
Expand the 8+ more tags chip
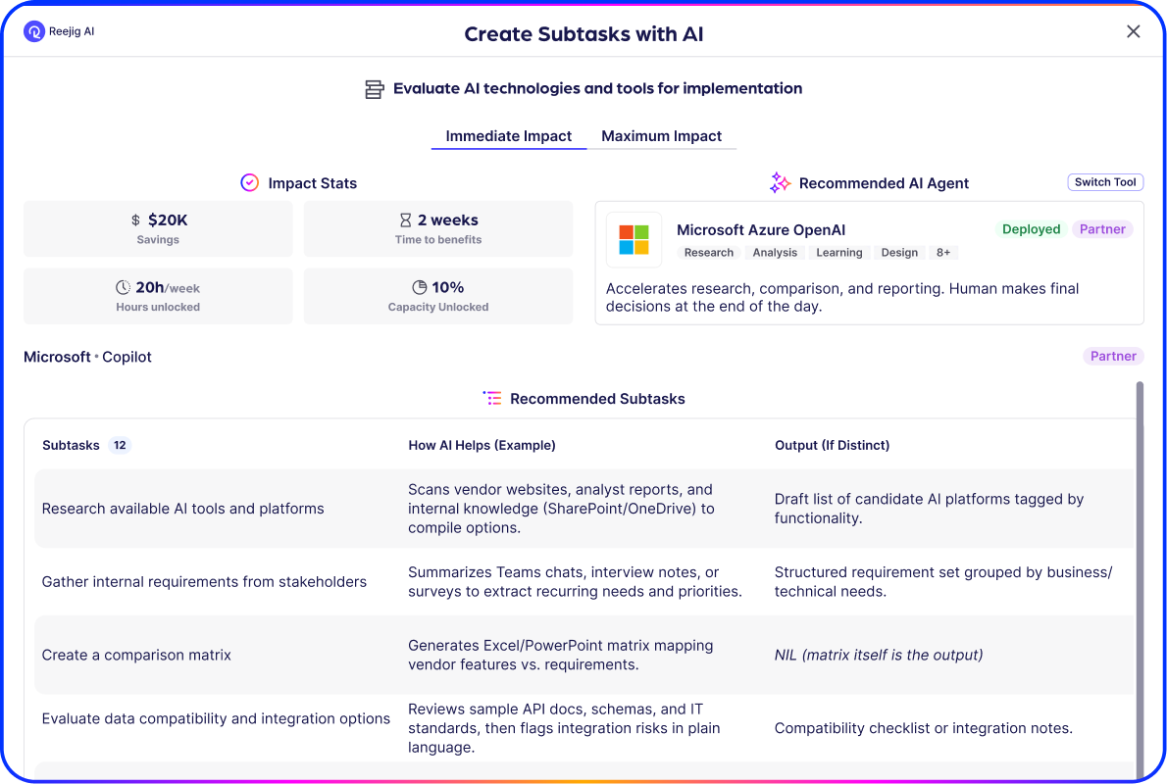click(942, 253)
